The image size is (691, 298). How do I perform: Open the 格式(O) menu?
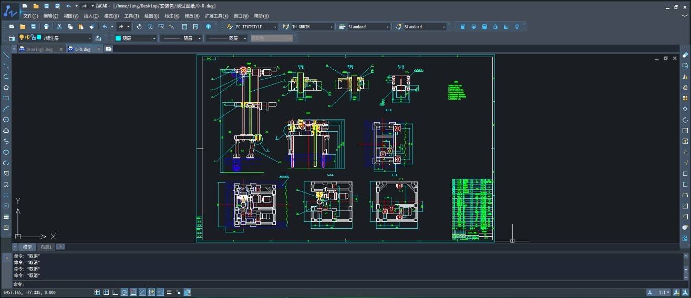point(111,16)
